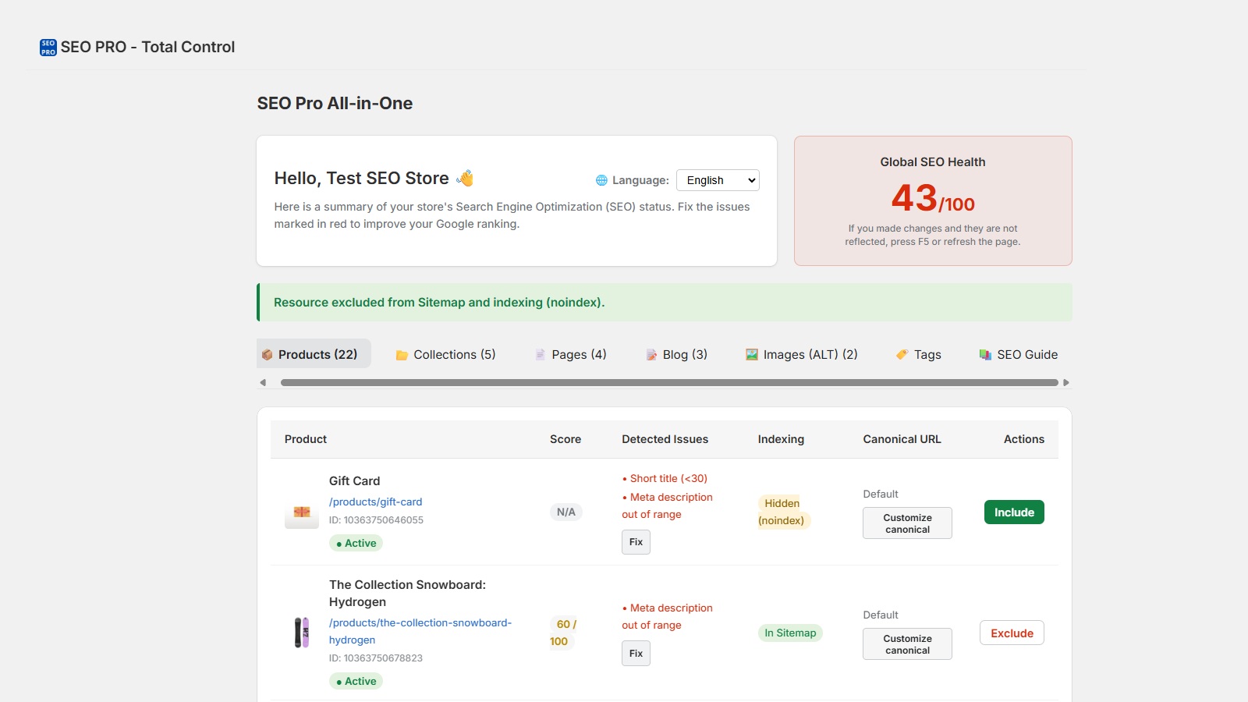Click the N/A score badge

tap(566, 512)
